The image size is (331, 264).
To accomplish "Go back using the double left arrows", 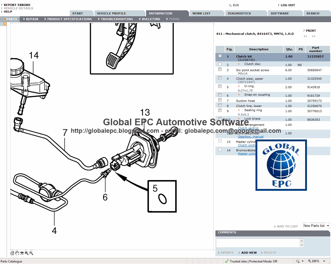I will tap(305, 36).
